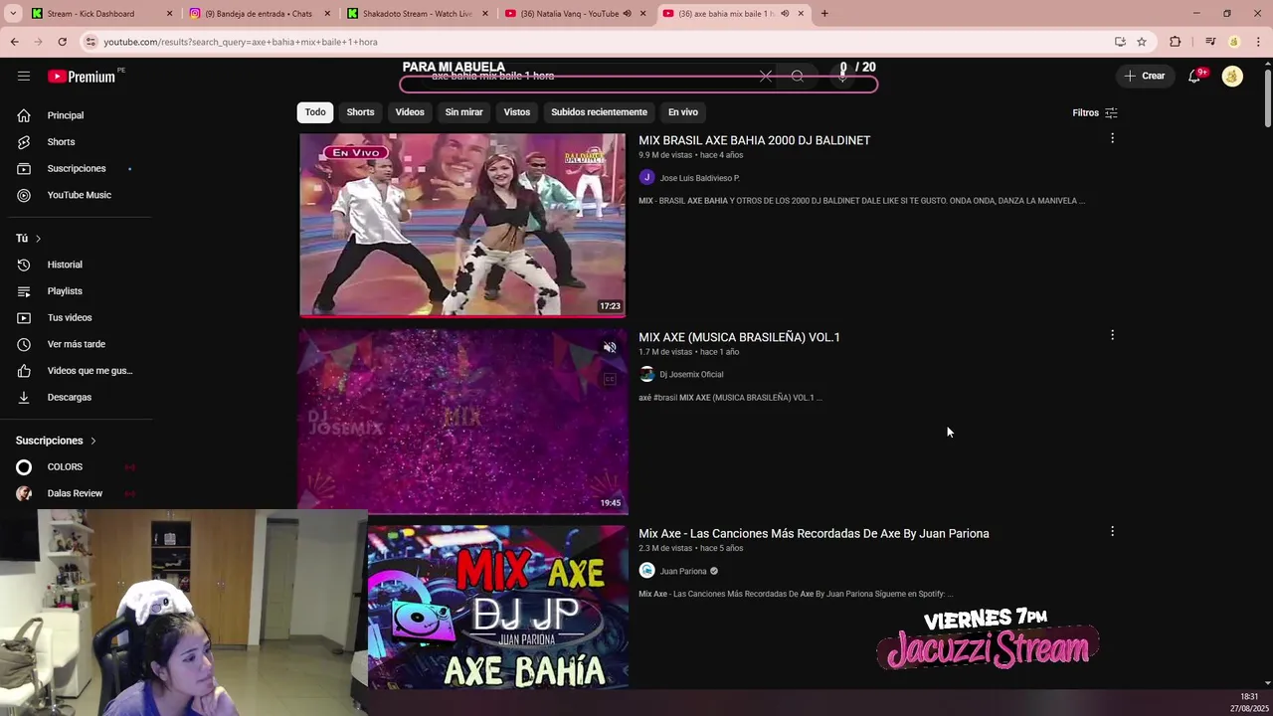Click the DJ JP AXE BAHIA thumbnail

point(498,607)
